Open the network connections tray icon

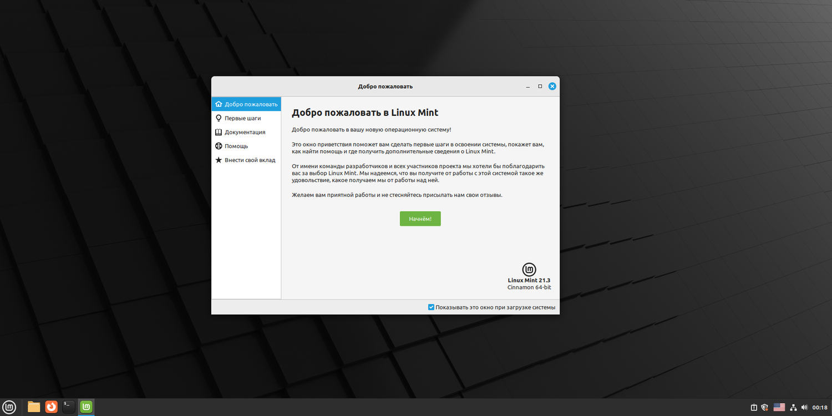pos(793,407)
